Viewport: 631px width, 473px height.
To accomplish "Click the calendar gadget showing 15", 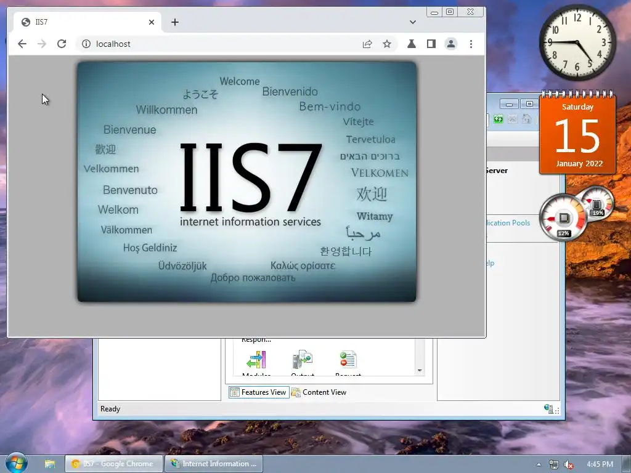I will click(577, 133).
